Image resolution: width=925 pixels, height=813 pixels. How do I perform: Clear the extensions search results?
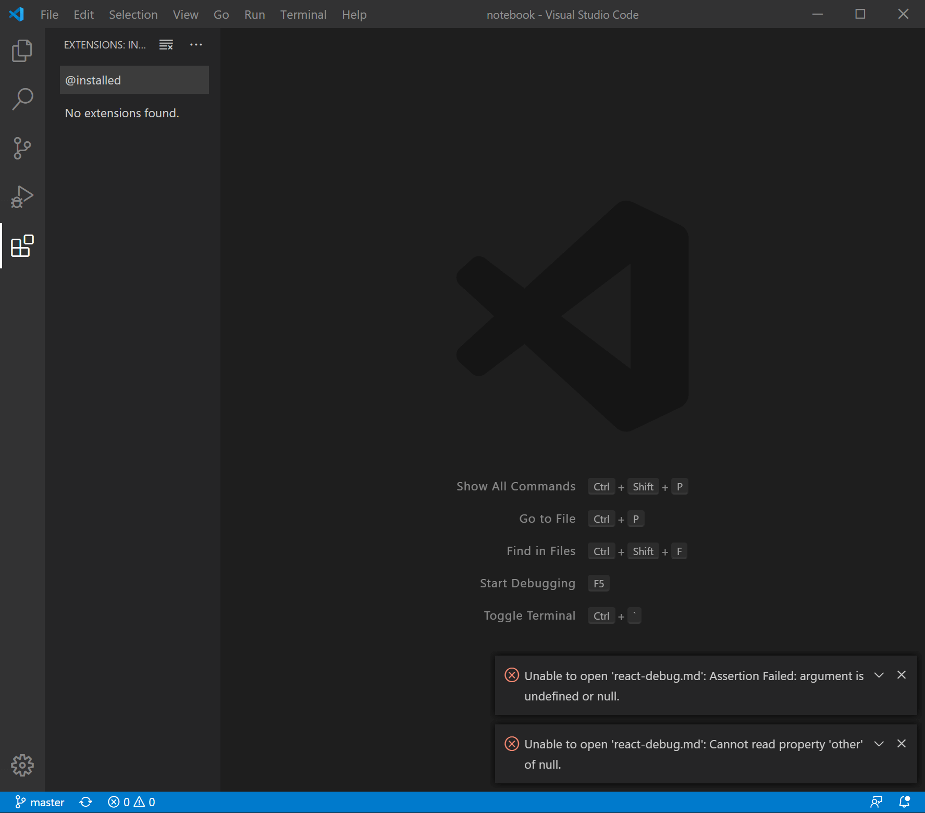click(166, 45)
